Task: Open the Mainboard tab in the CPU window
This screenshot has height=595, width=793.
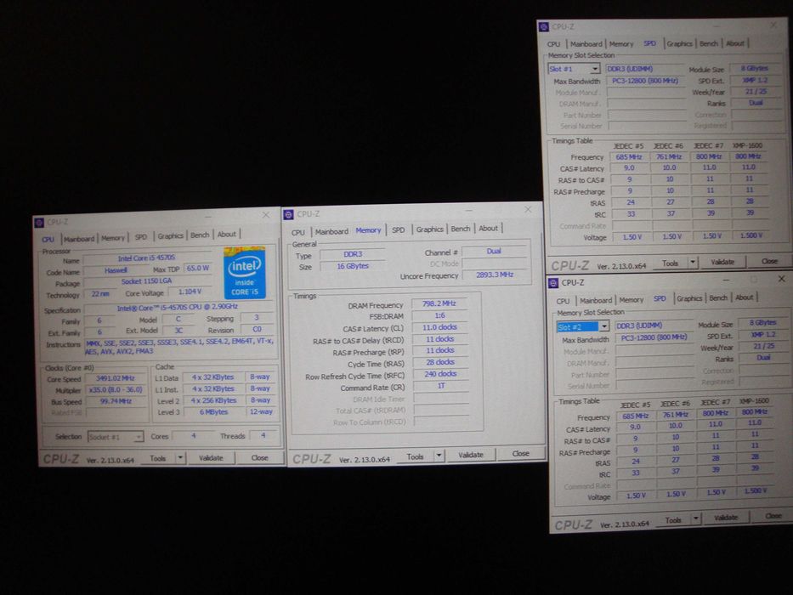Action: [79, 239]
